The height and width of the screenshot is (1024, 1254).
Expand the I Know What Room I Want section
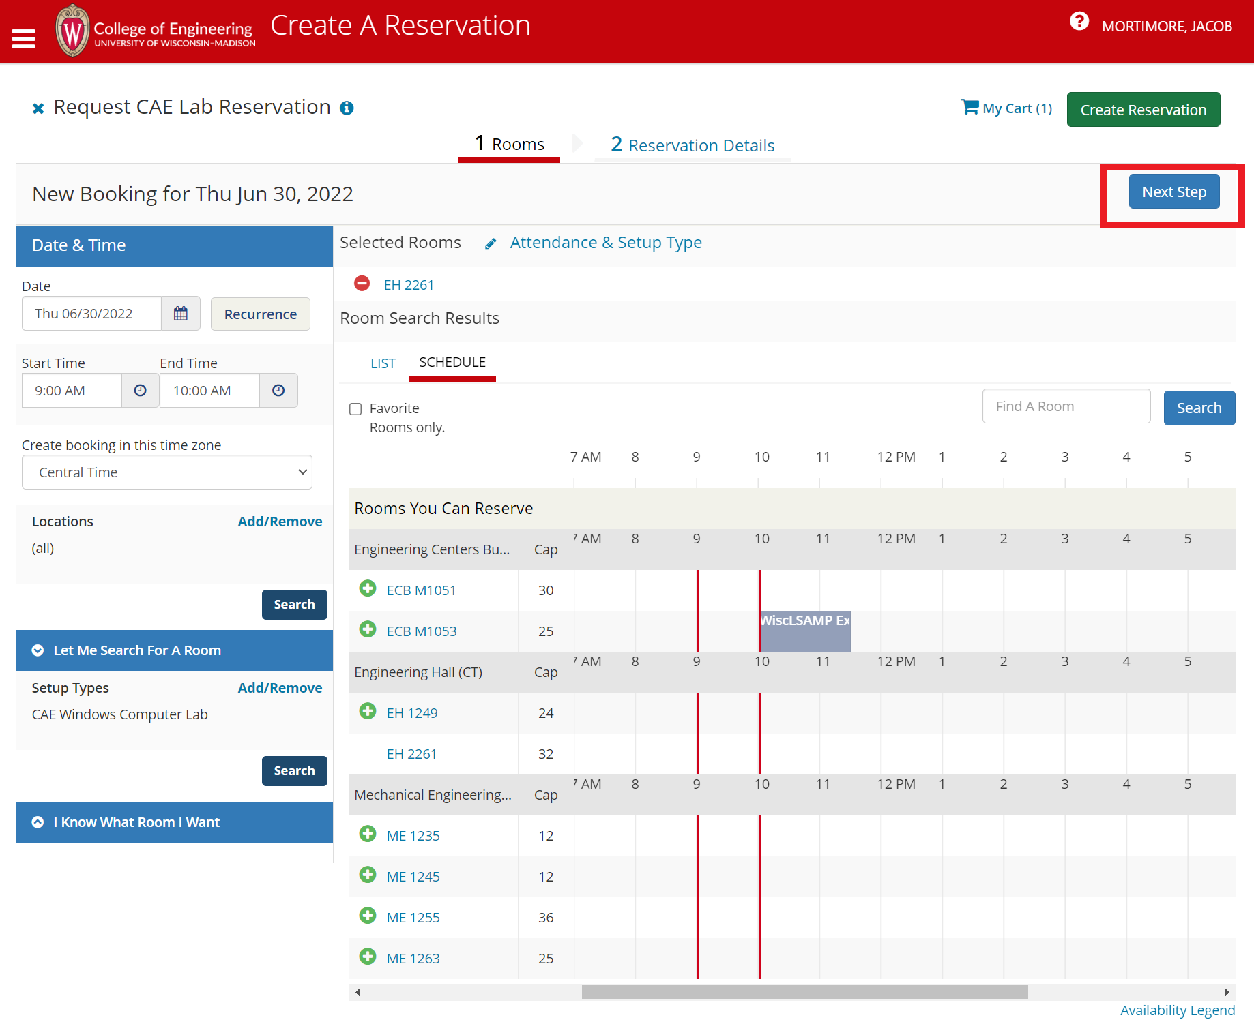point(175,822)
